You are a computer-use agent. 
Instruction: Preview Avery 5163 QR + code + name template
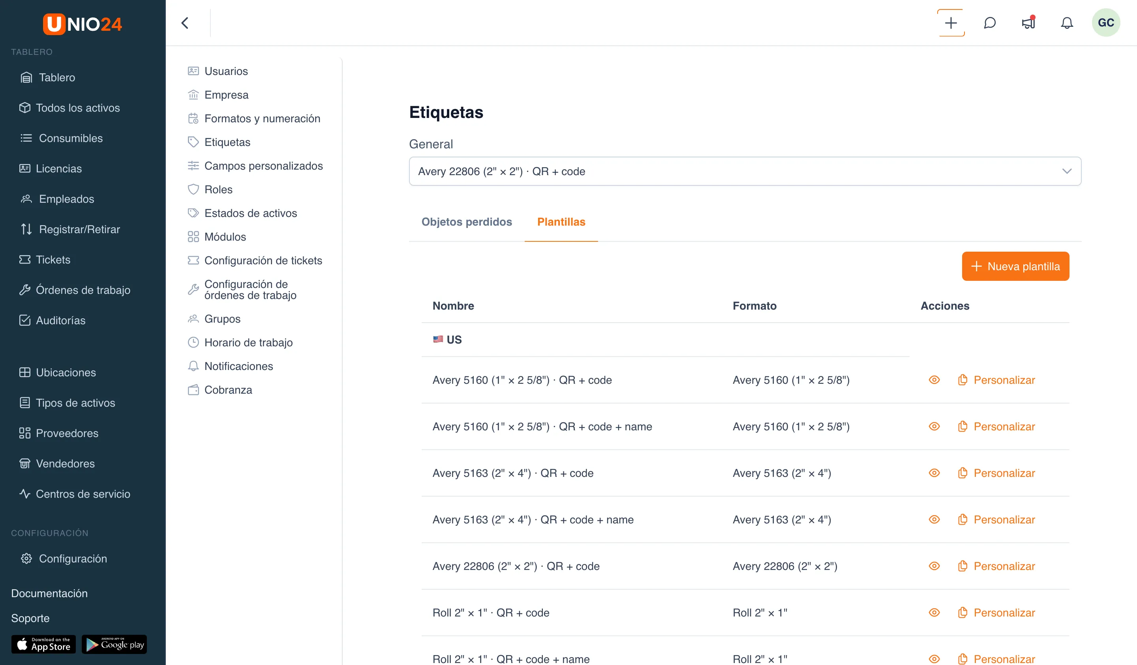[x=934, y=519]
